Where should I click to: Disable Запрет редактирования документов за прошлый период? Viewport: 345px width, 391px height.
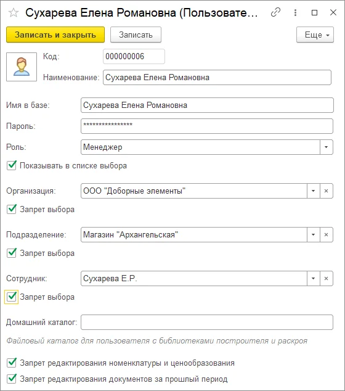coord(12,379)
